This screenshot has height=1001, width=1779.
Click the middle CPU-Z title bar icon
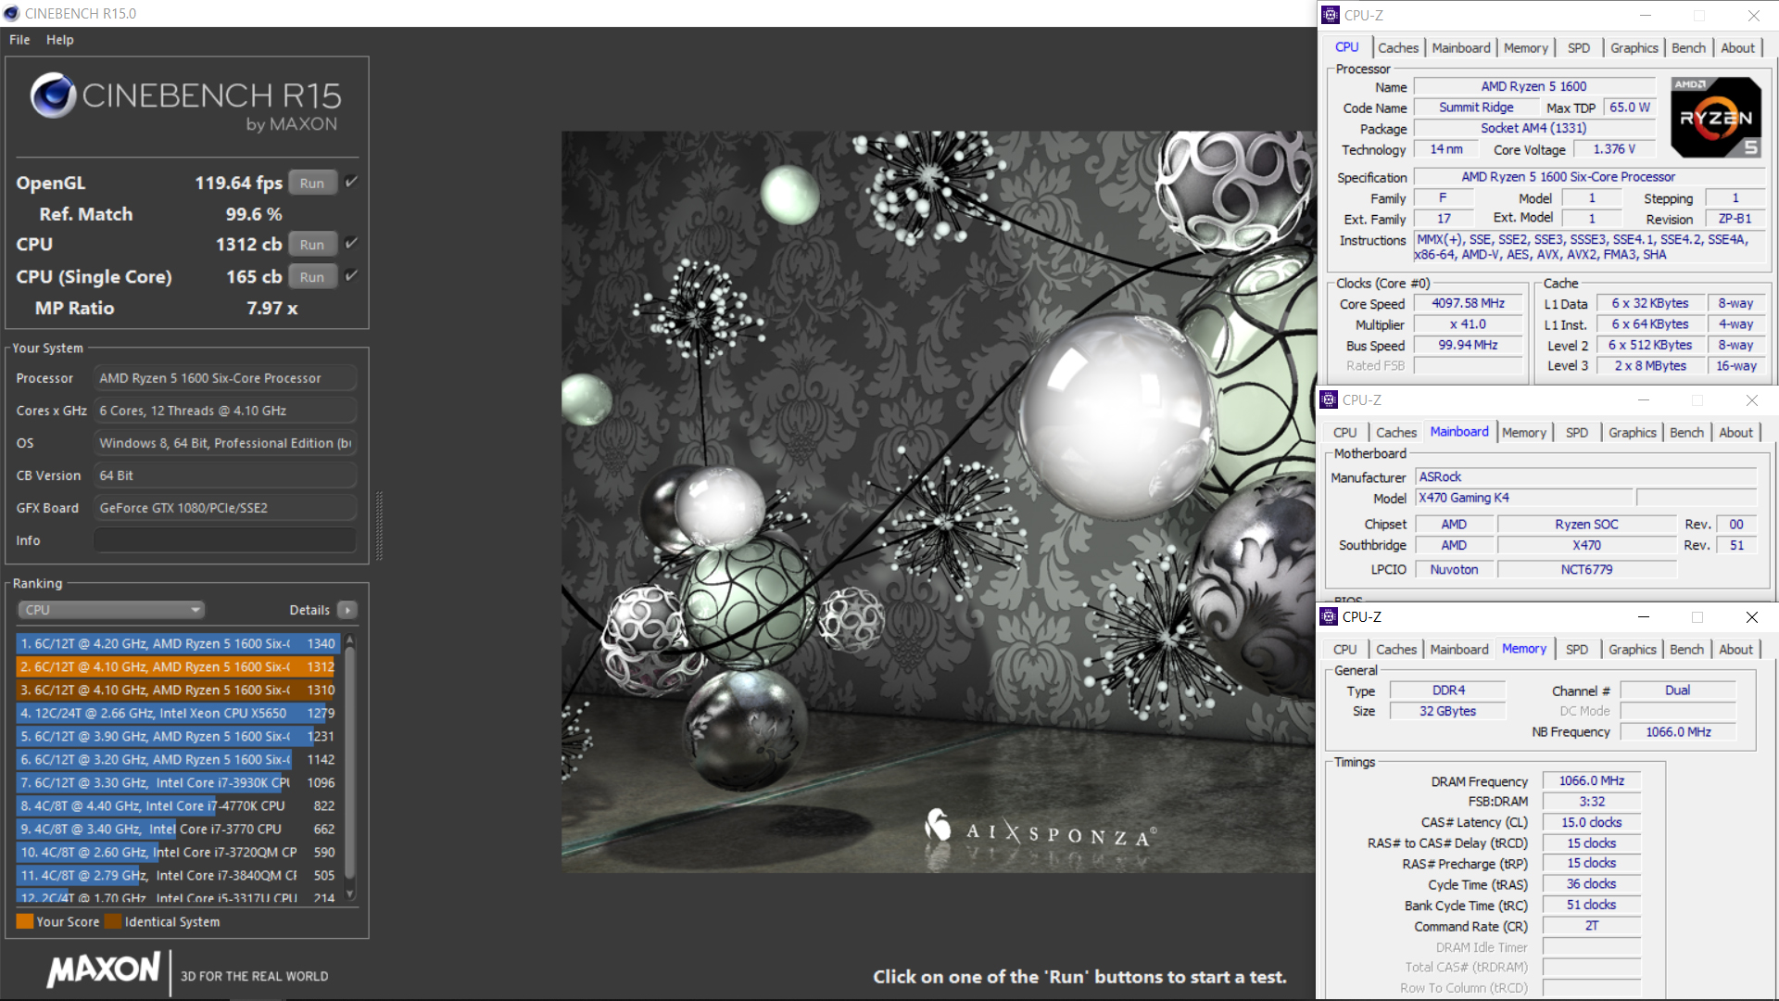tap(1328, 399)
